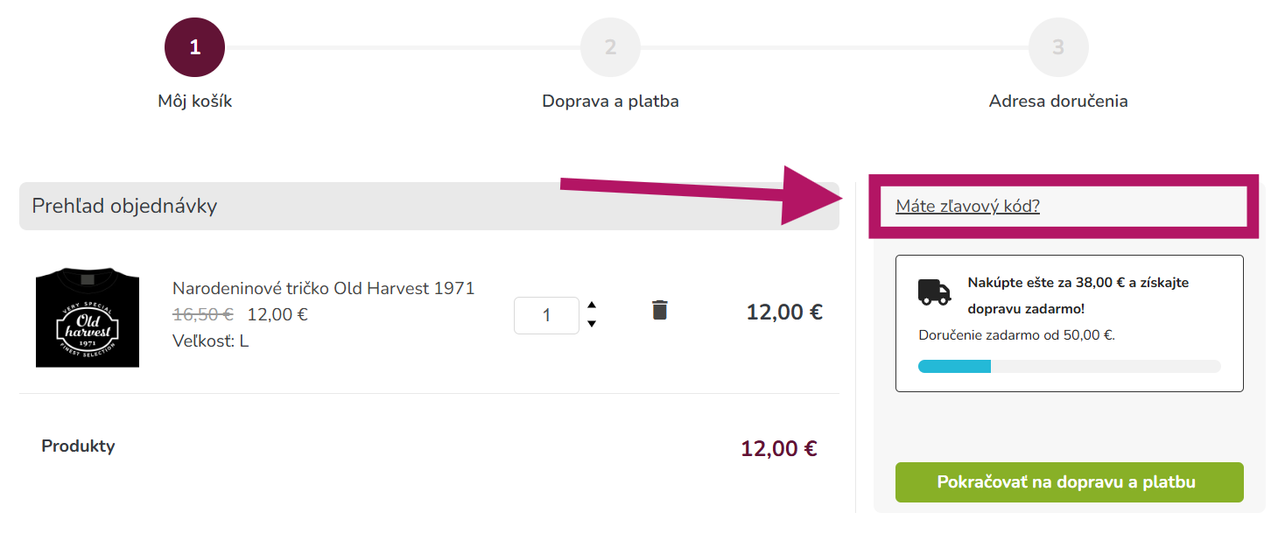Click the free shipping progress bar
Screen dimensions: 1278x541
pyautogui.click(x=1069, y=366)
